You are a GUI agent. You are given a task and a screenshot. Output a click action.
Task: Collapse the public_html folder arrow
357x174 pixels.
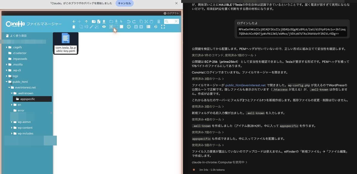(x=7, y=82)
